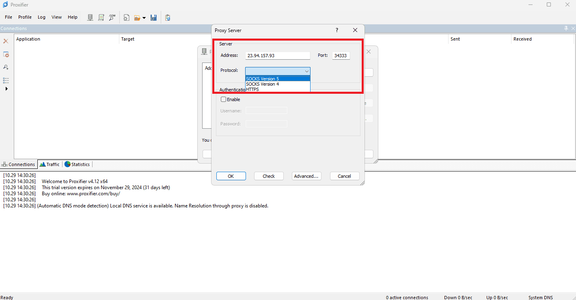This screenshot has height=300, width=576.
Task: Open the Profile menu
Action: [25, 17]
